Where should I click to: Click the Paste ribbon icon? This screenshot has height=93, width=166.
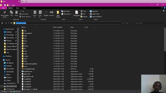[x=16, y=12]
